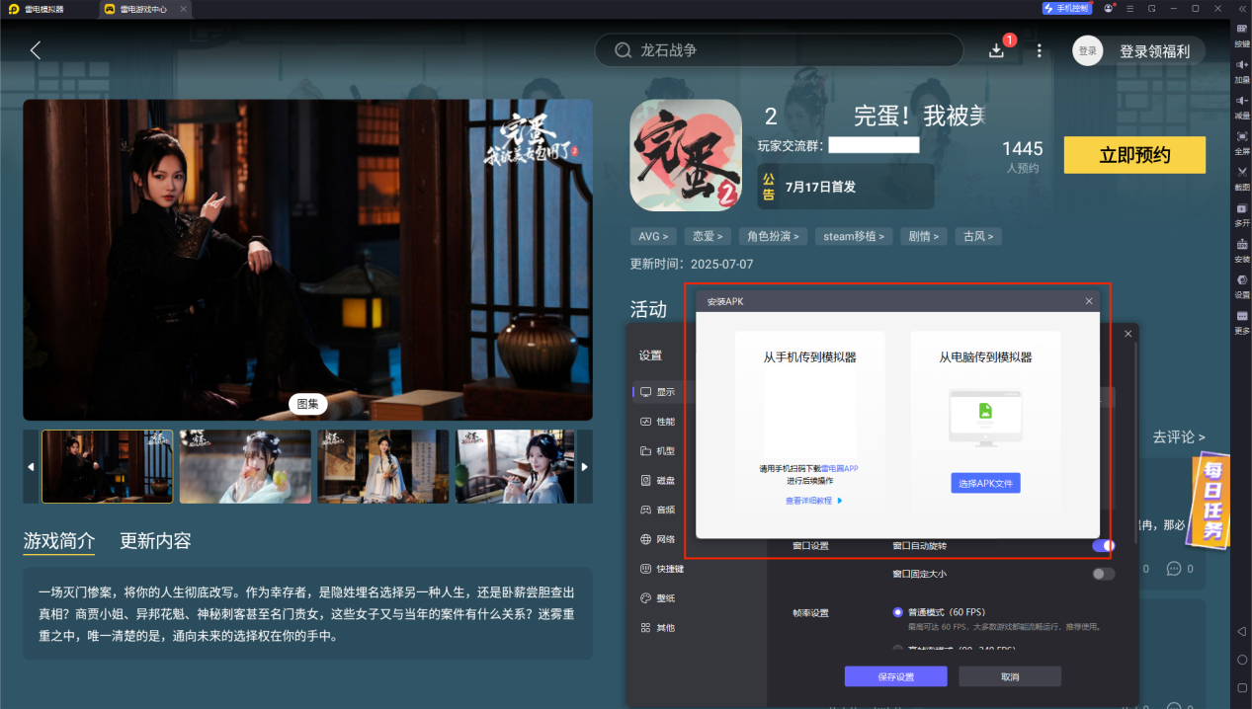The image size is (1252, 709).
Task: Open the steam移植 > tag
Action: coord(855,236)
